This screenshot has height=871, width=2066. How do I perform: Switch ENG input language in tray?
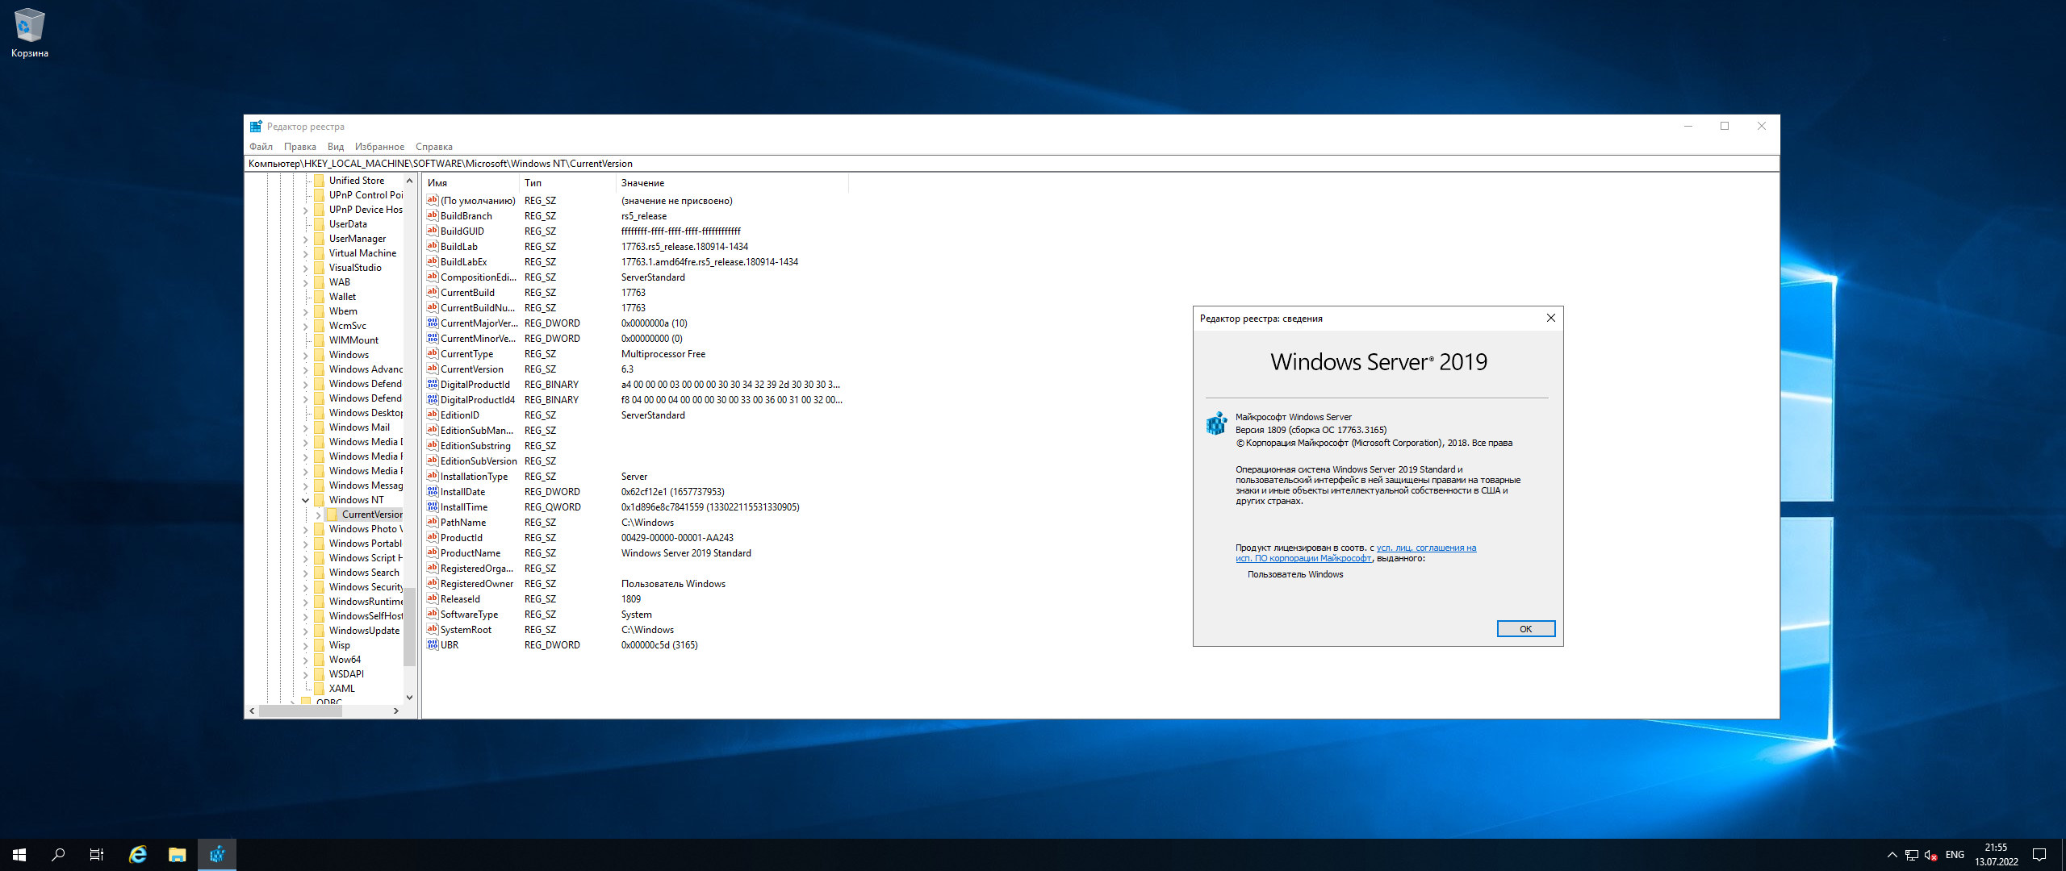click(1955, 855)
